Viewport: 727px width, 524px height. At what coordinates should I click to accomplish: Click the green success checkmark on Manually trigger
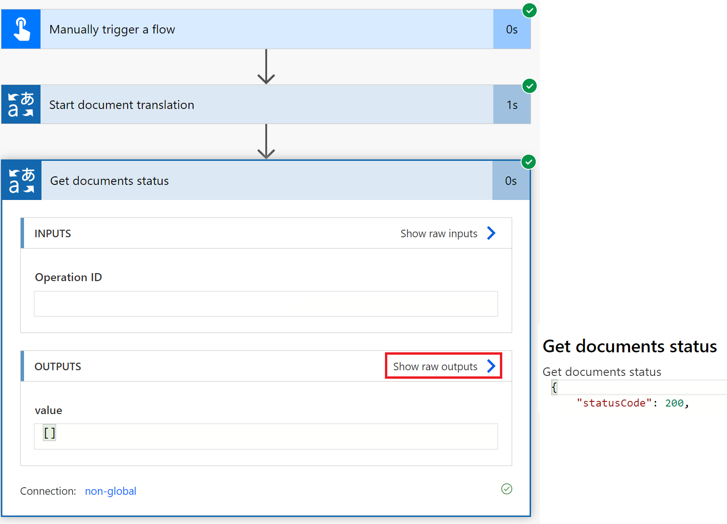pyautogui.click(x=529, y=10)
